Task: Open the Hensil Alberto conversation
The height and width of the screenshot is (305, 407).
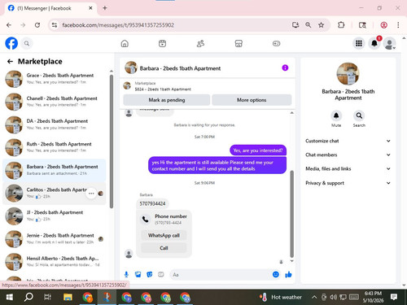Action: [55, 262]
